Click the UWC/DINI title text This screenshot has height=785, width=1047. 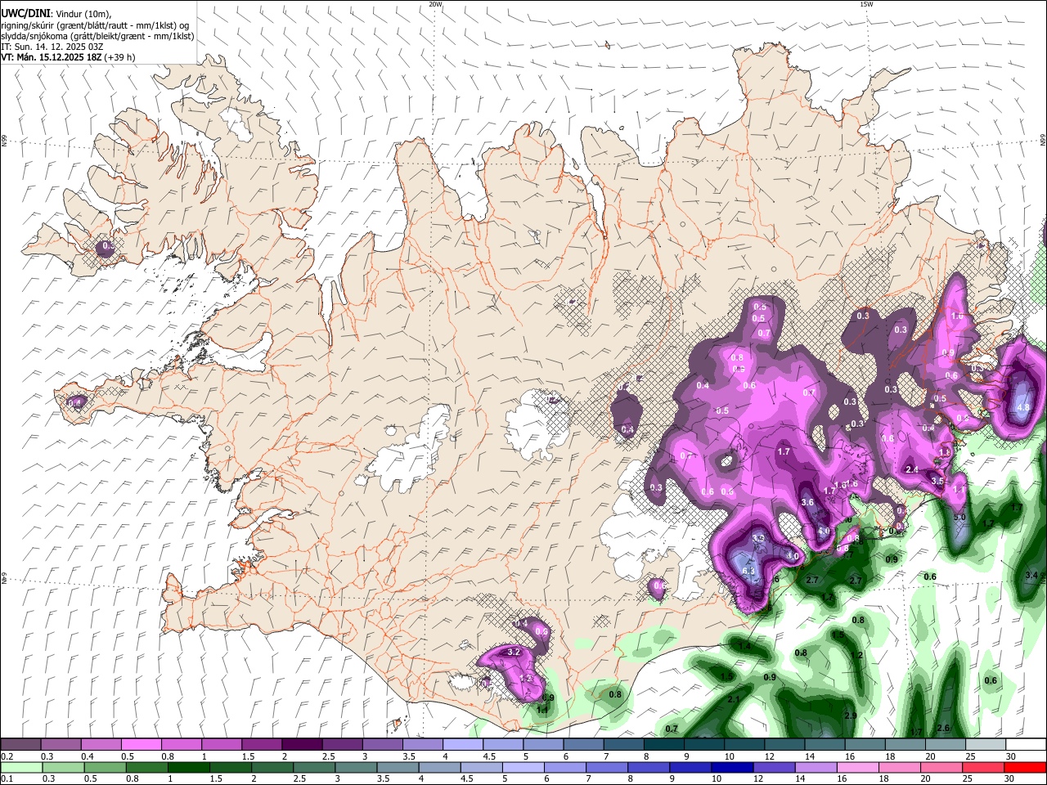point(25,14)
